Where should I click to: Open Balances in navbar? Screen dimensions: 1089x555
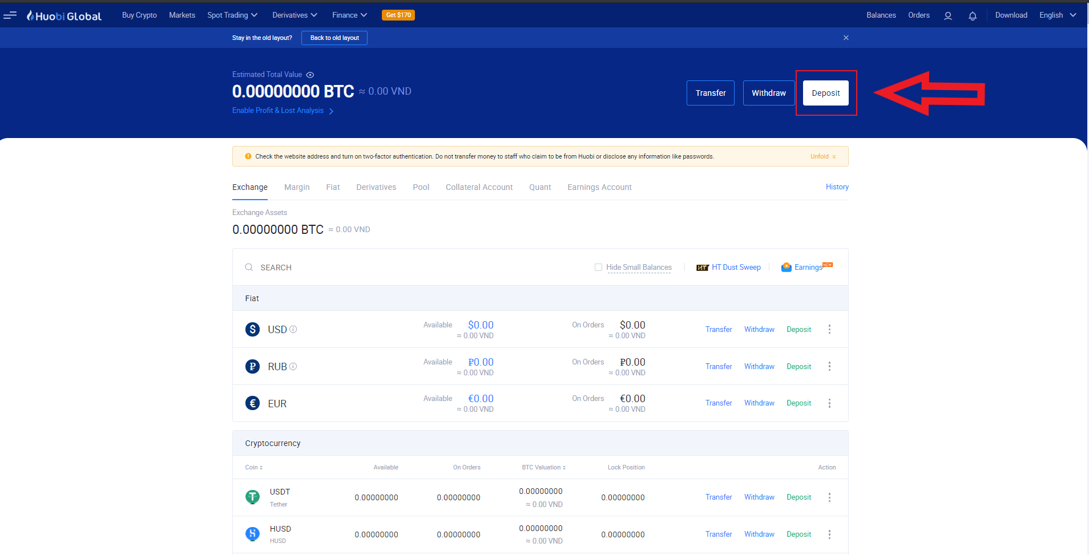click(x=881, y=15)
